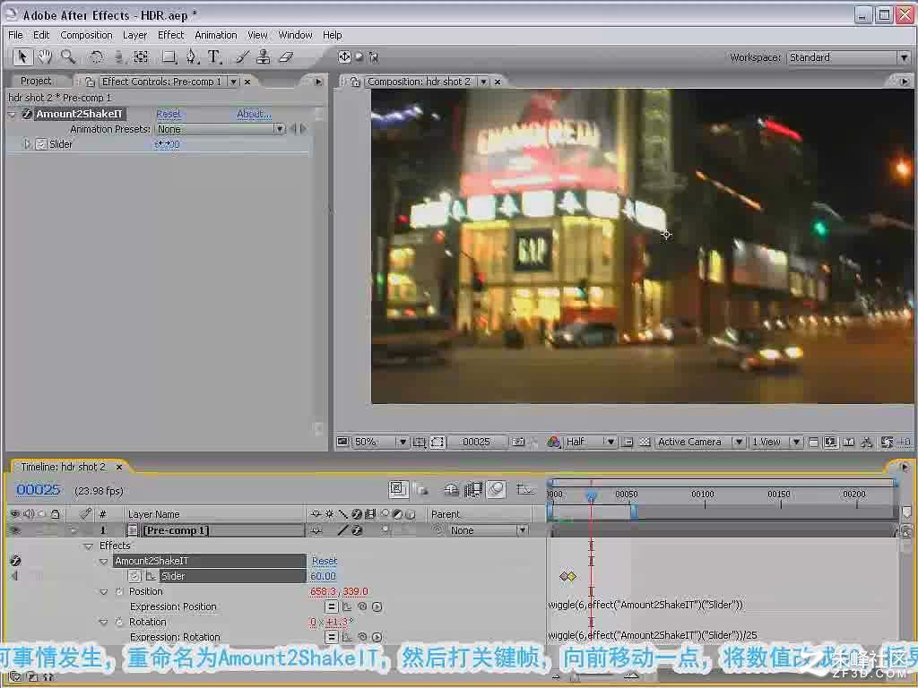Toggle the Rotation stopwatch
The width and height of the screenshot is (918, 688).
119,622
